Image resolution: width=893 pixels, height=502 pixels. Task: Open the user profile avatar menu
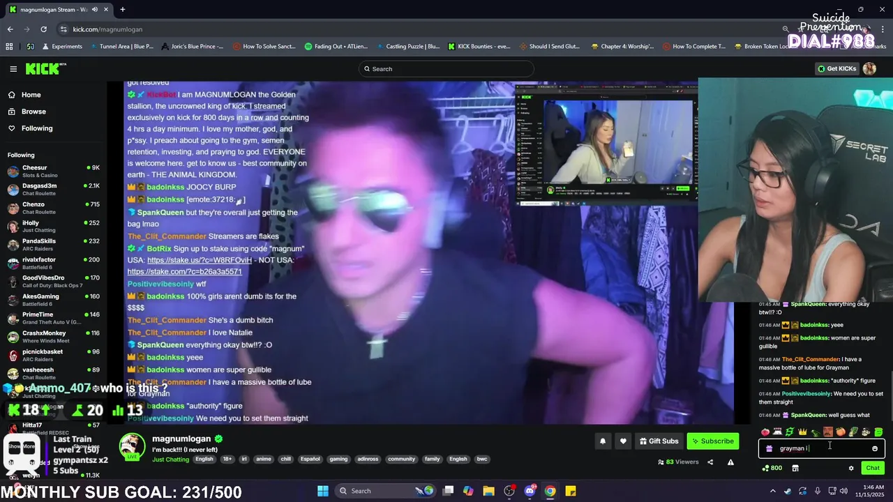pos(869,68)
